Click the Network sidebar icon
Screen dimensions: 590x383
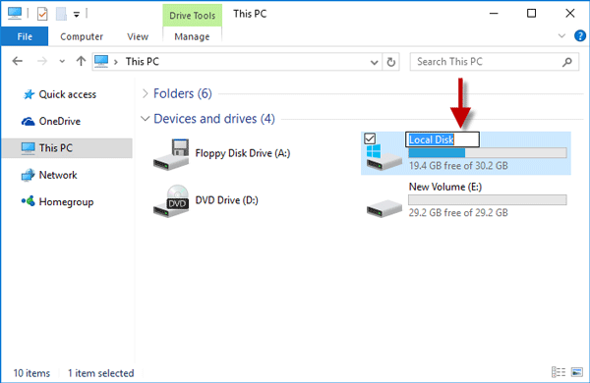click(x=28, y=175)
